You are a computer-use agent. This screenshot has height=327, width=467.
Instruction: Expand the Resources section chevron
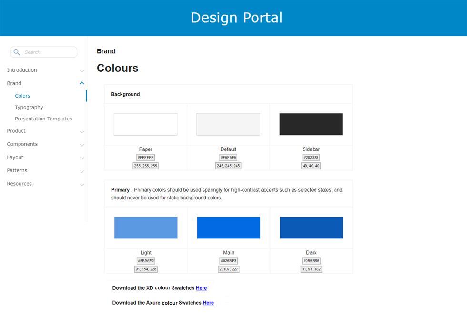82,184
